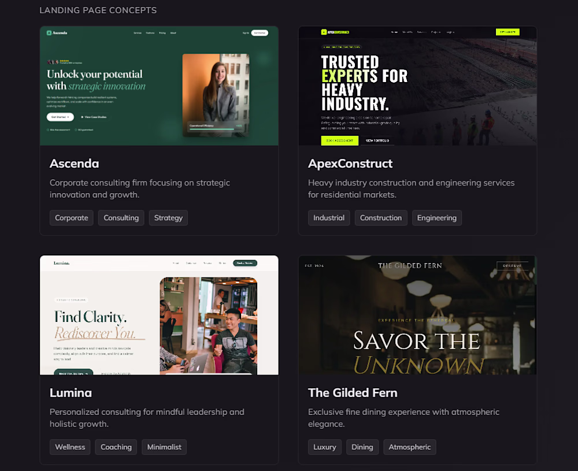Click the woman's portrait in Ascenda preview
This screenshot has height=471, width=578.
pyautogui.click(x=216, y=95)
